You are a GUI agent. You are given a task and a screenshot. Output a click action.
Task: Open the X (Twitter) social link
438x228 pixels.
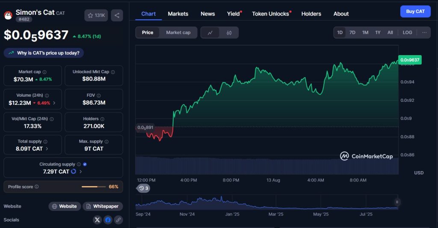pos(97,220)
